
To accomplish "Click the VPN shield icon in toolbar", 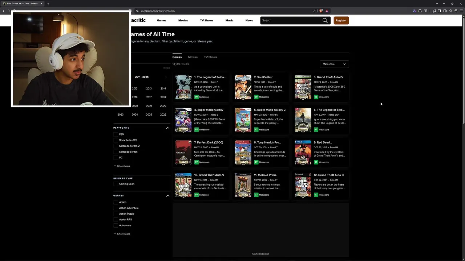I will coord(456,11).
